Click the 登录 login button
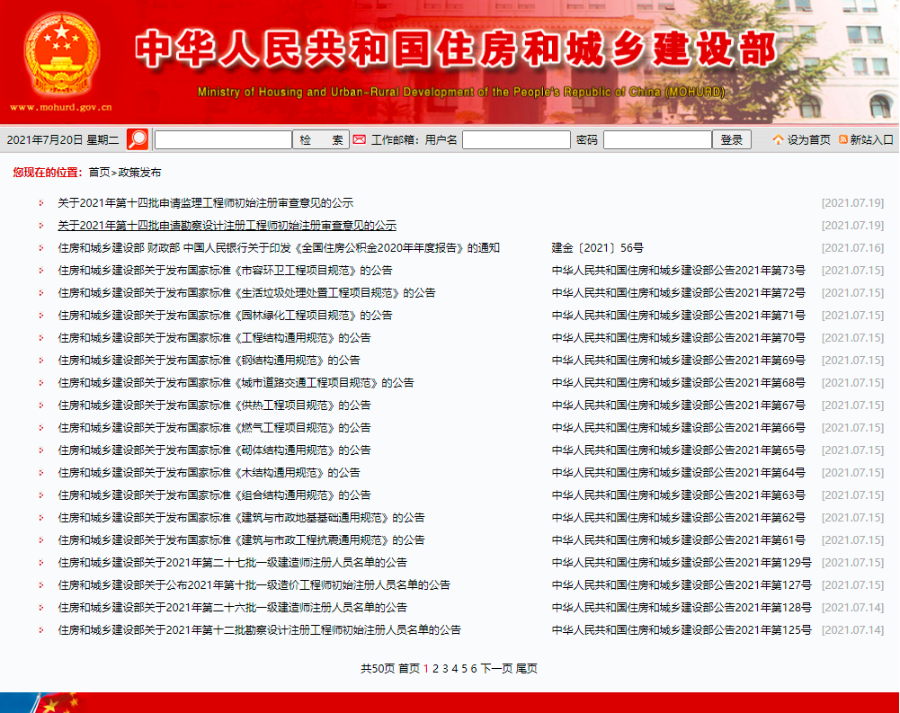900x713 pixels. [733, 139]
